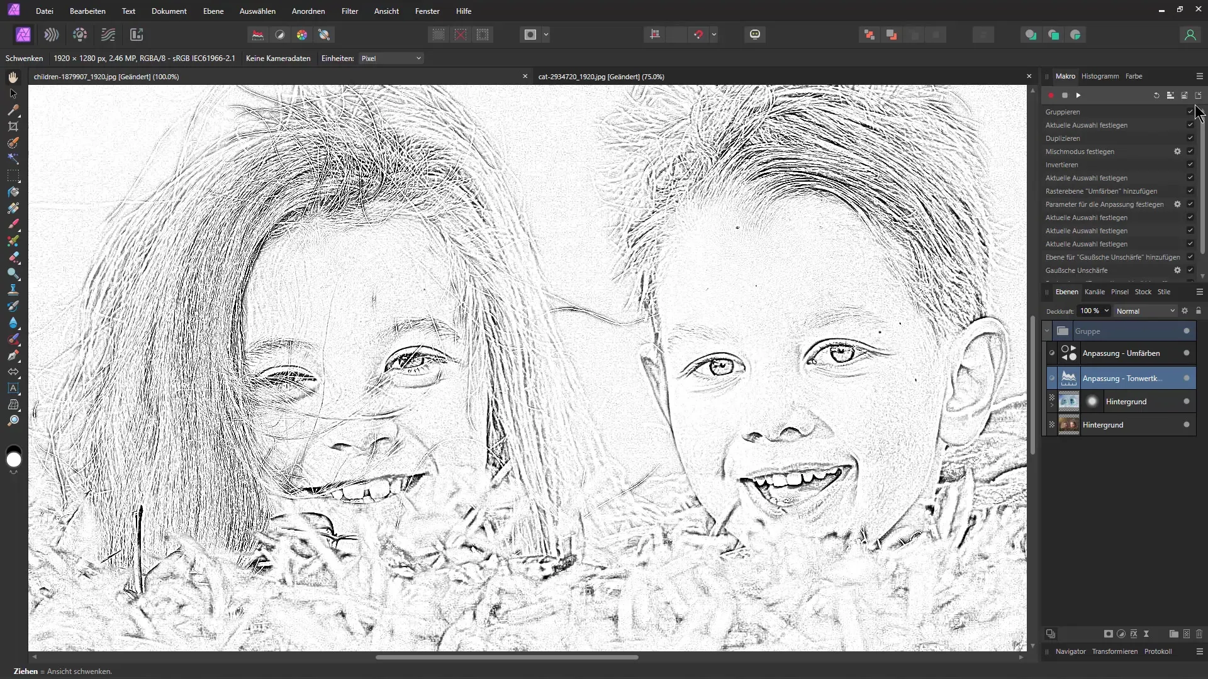This screenshot has height=679, width=1208.
Task: Select the Zoom magnifier tool
Action: [13, 421]
